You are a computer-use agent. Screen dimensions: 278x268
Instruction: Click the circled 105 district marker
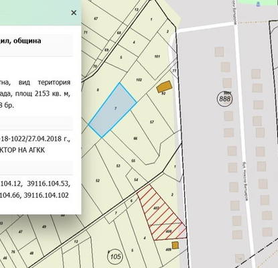115,257
